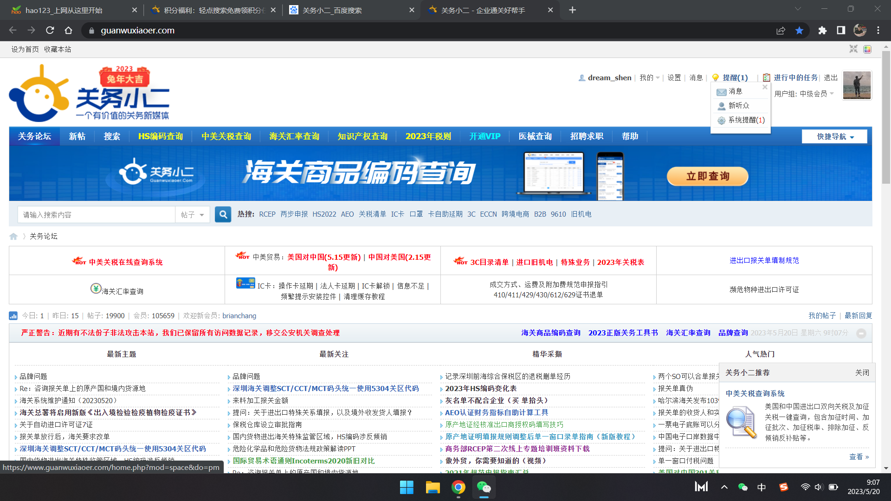Image resolution: width=891 pixels, height=501 pixels.
Task: Click 我的帖子 link
Action: tap(822, 315)
